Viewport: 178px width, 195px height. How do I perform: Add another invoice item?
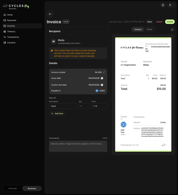click(x=57, y=113)
